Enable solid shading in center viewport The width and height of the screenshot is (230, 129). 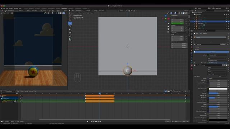pos(183,13)
